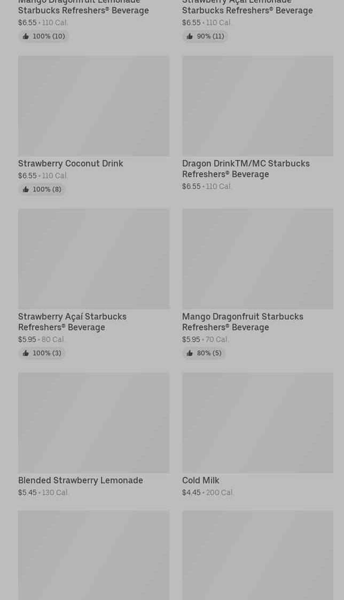Select Strawberry Açaí Starbucks Refreshers title
This screenshot has width=344, height=600.
(x=72, y=322)
